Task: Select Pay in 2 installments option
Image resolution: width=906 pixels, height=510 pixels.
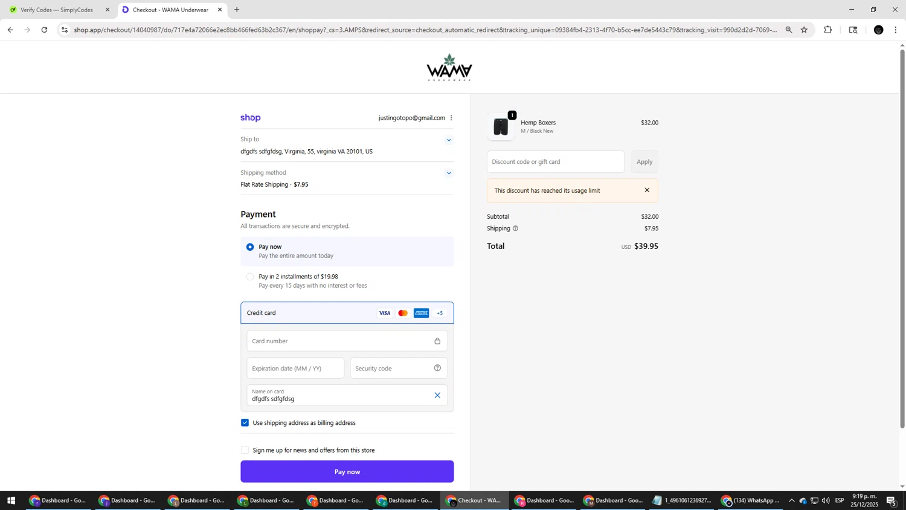Action: tap(250, 277)
